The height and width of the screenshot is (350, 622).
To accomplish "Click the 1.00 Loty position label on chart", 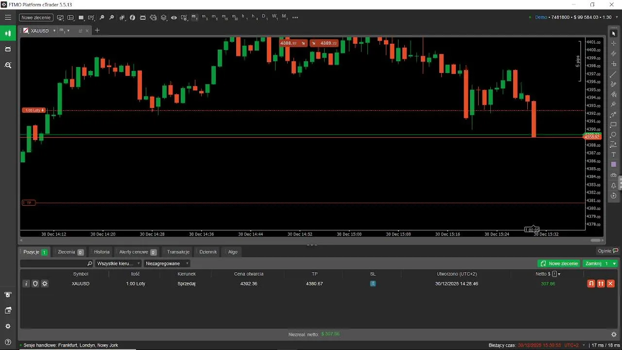I will click(x=34, y=110).
